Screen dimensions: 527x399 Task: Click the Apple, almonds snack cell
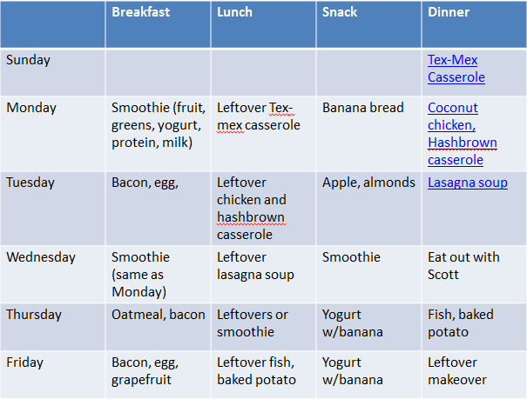(368, 209)
